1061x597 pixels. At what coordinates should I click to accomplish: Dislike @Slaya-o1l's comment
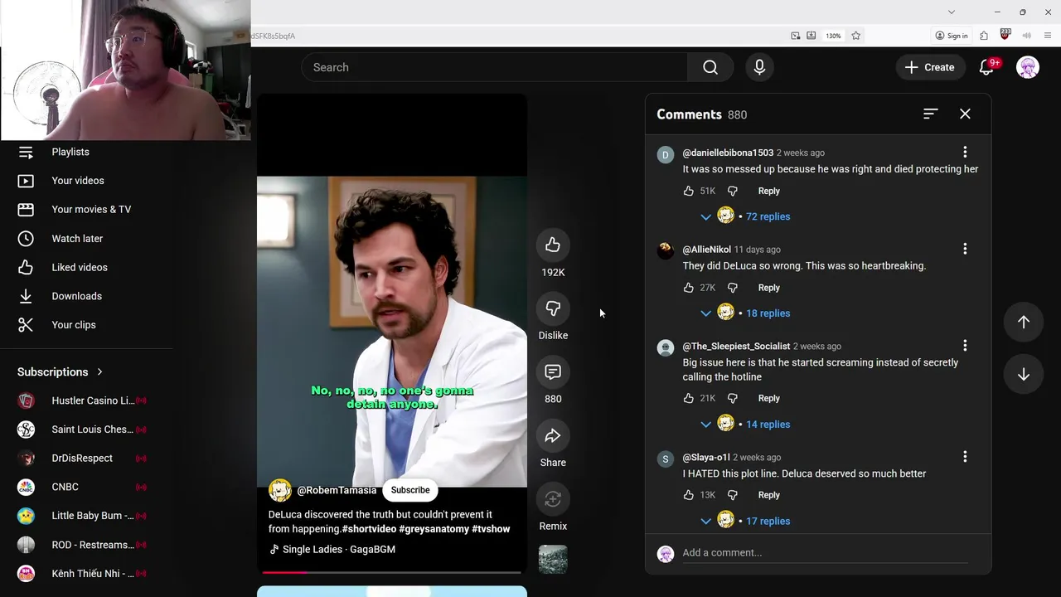[x=733, y=495]
